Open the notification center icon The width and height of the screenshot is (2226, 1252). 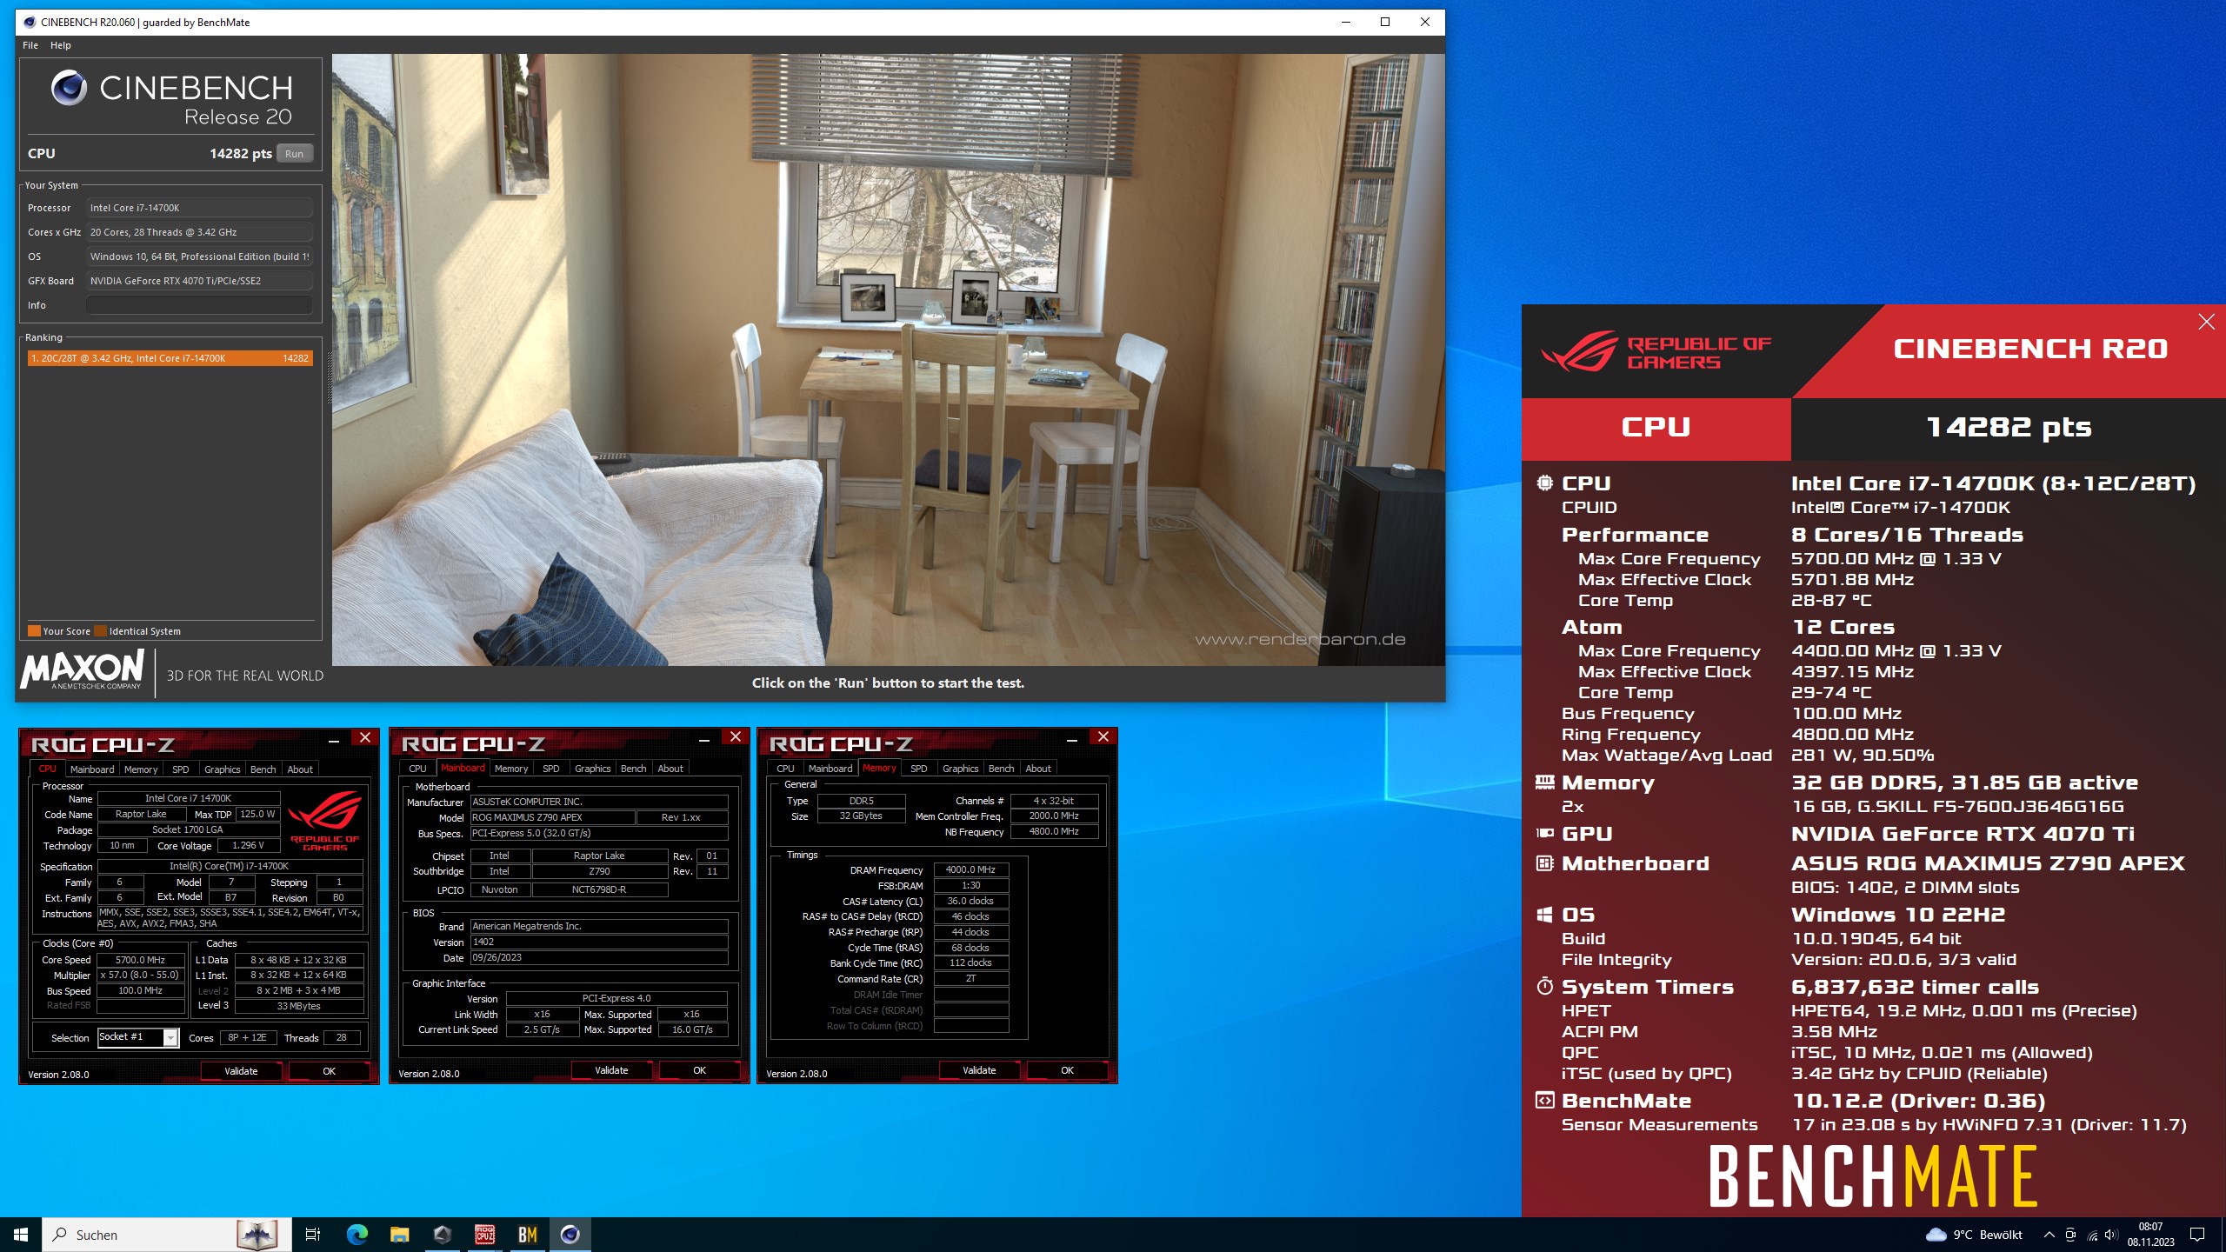(x=2197, y=1235)
